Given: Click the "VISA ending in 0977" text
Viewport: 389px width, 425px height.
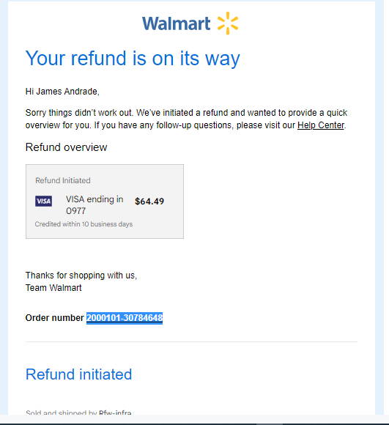Looking at the screenshot, I should [95, 205].
